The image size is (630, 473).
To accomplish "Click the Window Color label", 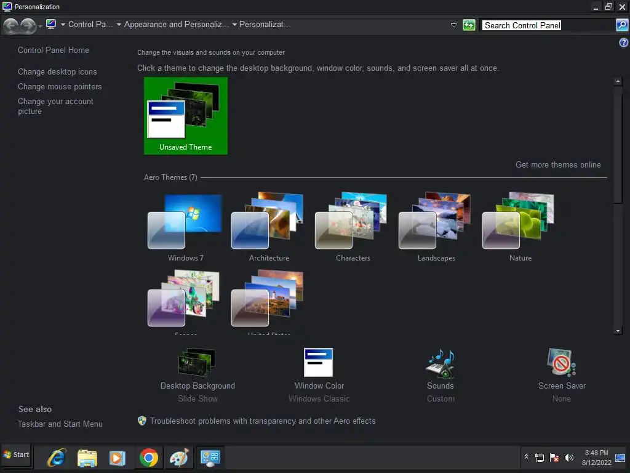I will 319,386.
